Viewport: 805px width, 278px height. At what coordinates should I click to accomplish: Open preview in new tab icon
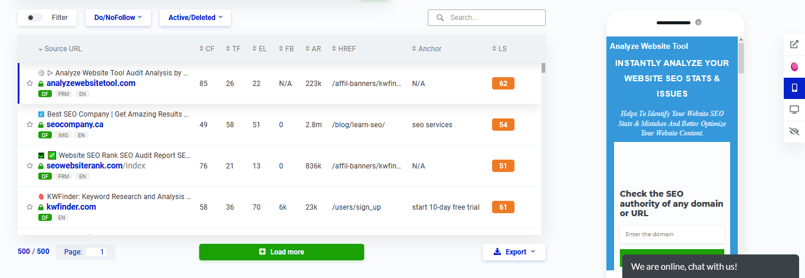[x=794, y=44]
